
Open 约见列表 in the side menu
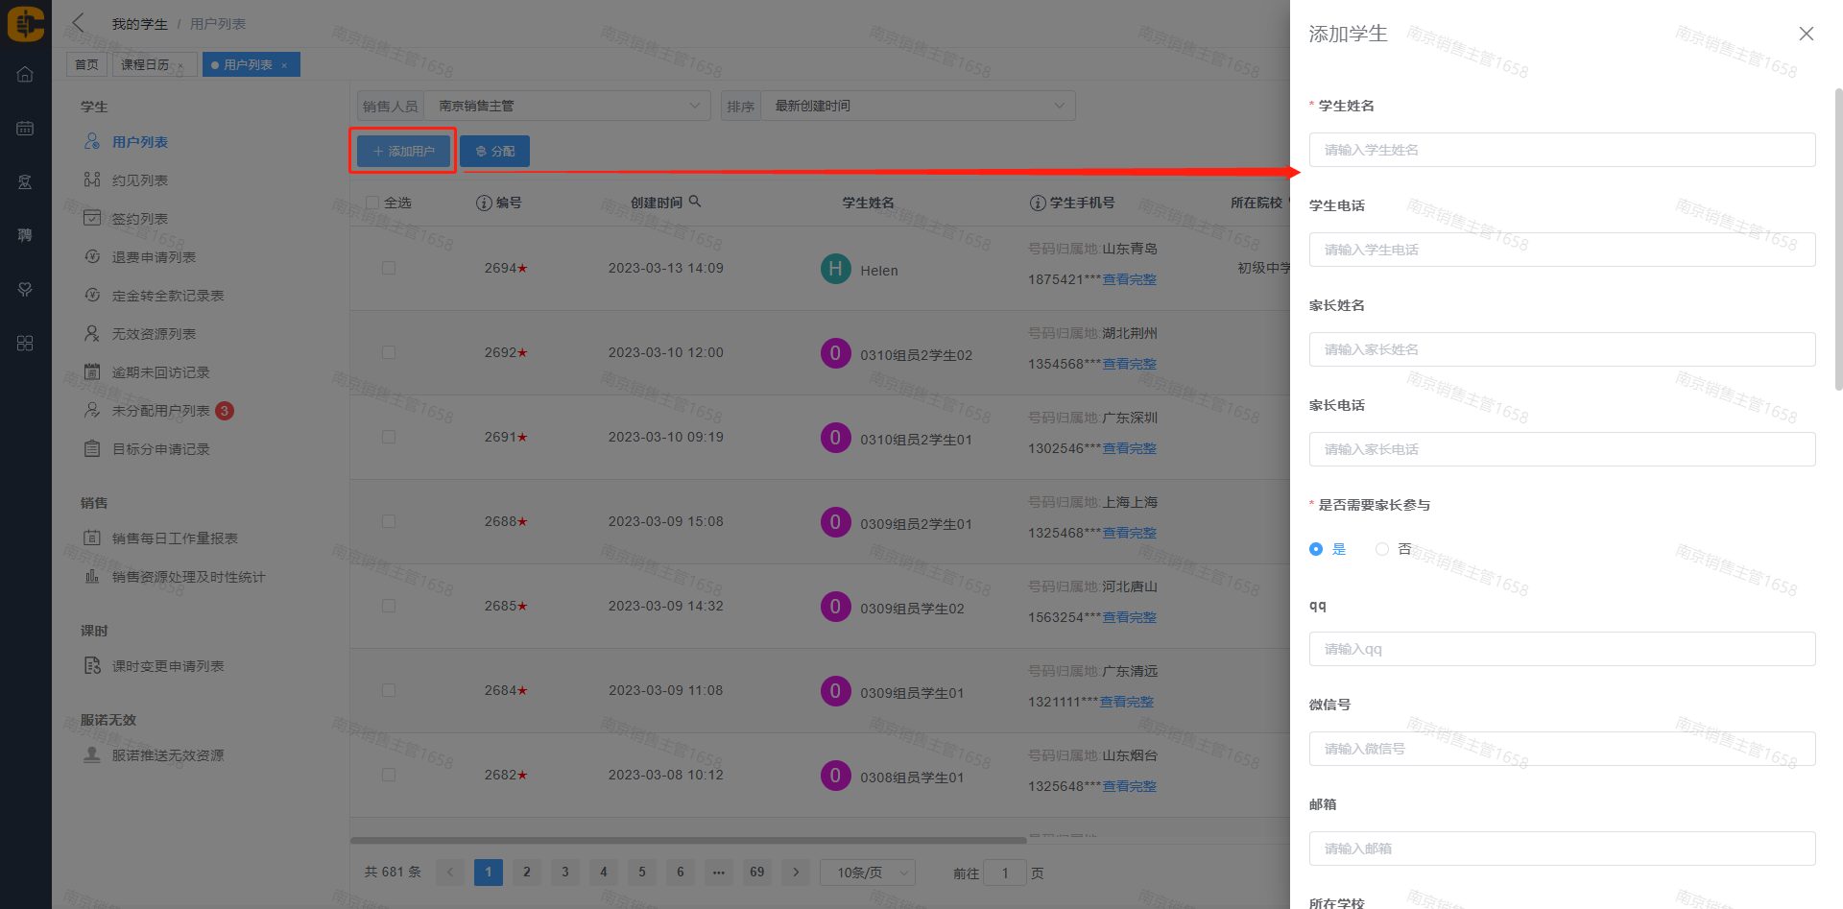140,180
